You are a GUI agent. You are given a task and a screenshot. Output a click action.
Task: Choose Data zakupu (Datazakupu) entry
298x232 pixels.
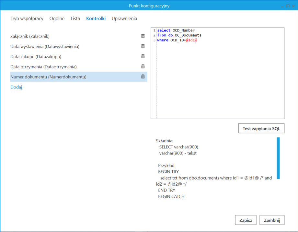tap(36, 57)
